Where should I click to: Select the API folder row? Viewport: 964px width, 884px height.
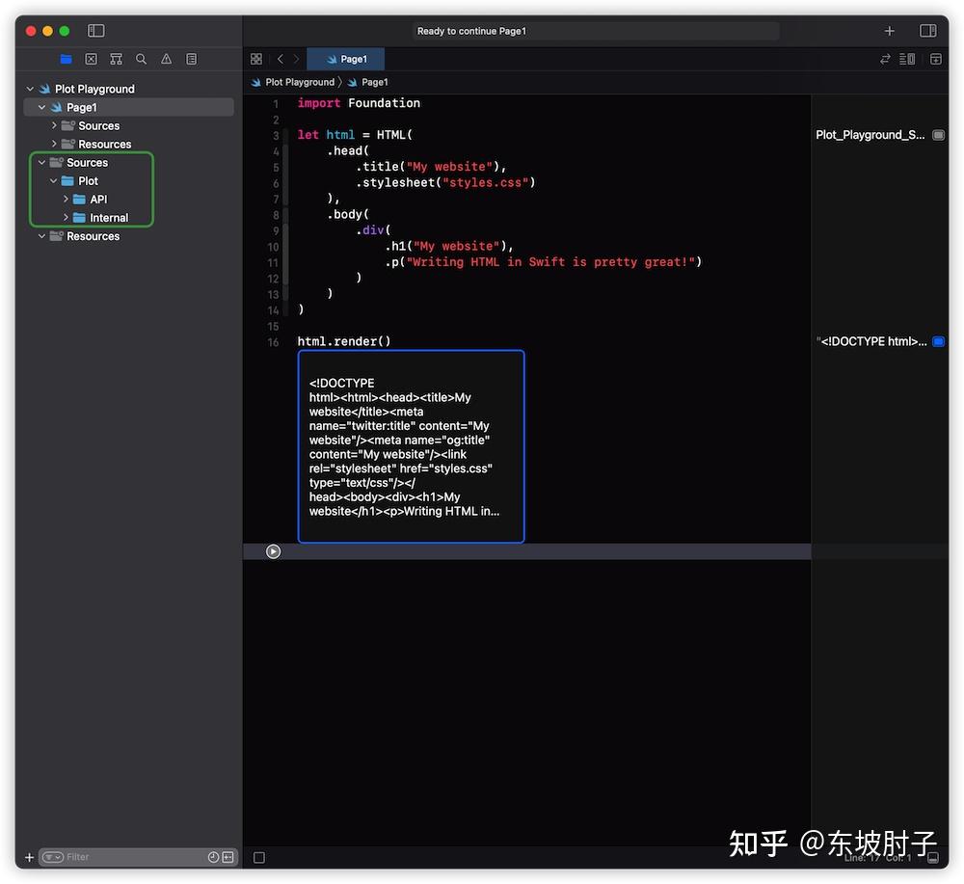(128, 200)
